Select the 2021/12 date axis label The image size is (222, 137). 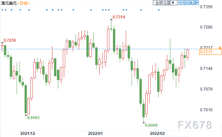point(28,134)
